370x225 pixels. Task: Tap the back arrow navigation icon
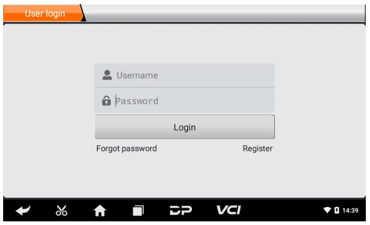[x=23, y=210]
